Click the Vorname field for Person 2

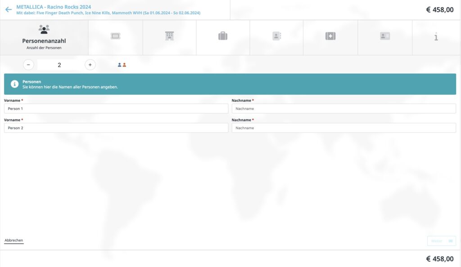click(x=116, y=128)
